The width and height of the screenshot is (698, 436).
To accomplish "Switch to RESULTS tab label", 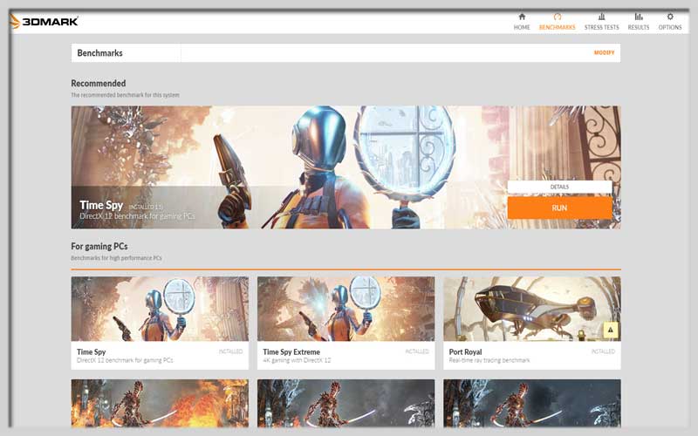I will [x=639, y=27].
